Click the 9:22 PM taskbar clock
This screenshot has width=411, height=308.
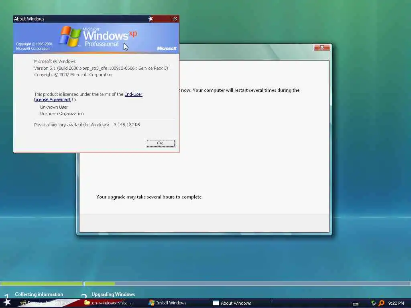click(x=396, y=303)
